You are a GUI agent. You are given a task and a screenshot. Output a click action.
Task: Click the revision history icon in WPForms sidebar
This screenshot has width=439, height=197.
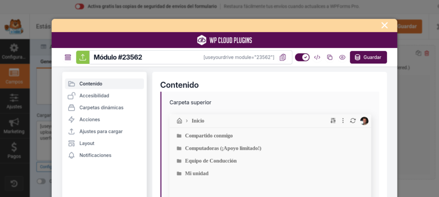14,184
